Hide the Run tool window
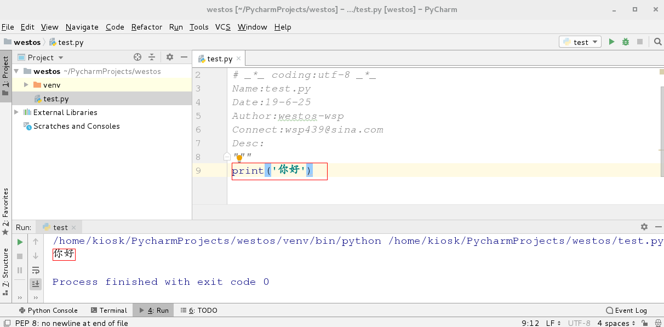This screenshot has width=664, height=327. coord(658,227)
